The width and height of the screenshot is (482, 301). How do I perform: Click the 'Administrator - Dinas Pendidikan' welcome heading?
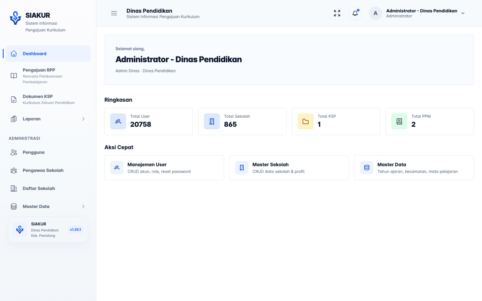pyautogui.click(x=179, y=60)
